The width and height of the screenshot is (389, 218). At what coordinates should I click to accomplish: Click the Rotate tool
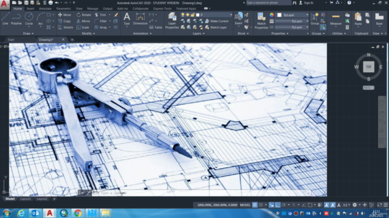coord(84,15)
